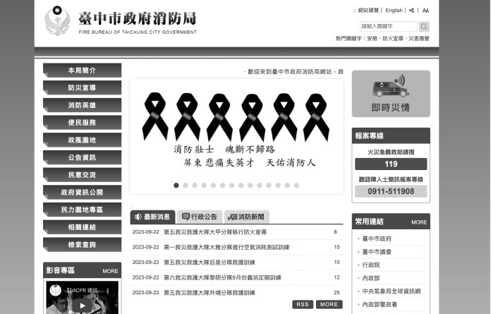Click the AA font size icon
Screen dimensions: 491x314
click(x=425, y=11)
